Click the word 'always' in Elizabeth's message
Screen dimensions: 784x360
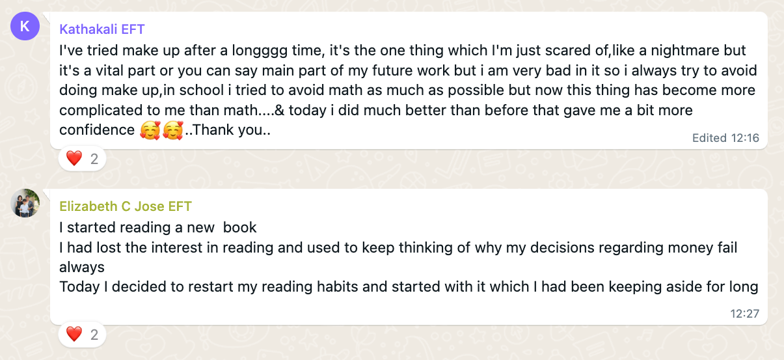pyautogui.click(x=81, y=267)
